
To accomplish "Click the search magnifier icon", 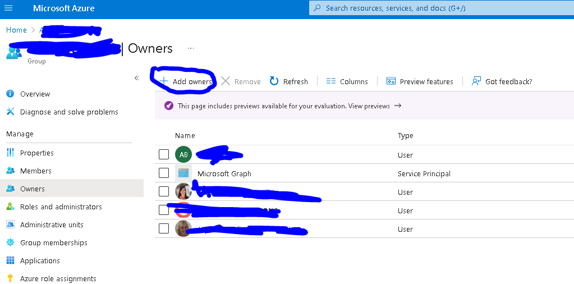I will pyautogui.click(x=318, y=8).
